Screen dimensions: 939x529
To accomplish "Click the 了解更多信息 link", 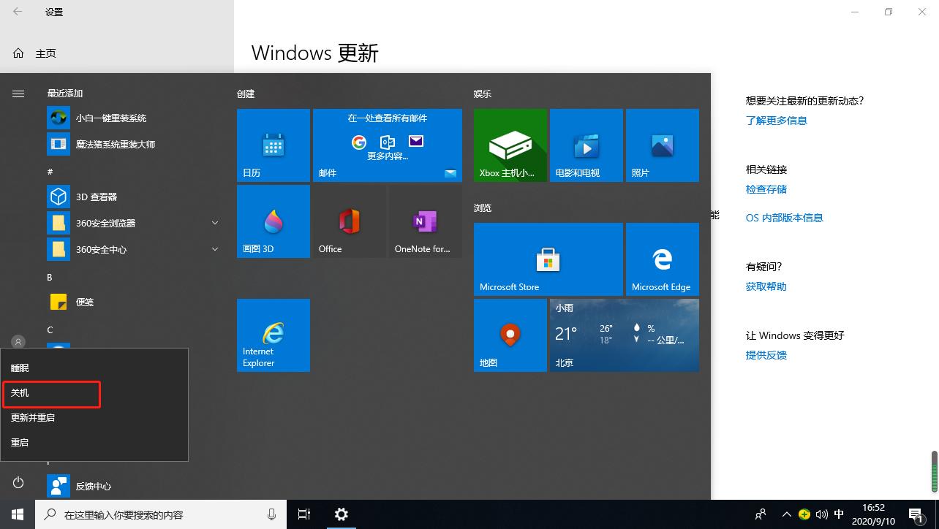I will 777,120.
